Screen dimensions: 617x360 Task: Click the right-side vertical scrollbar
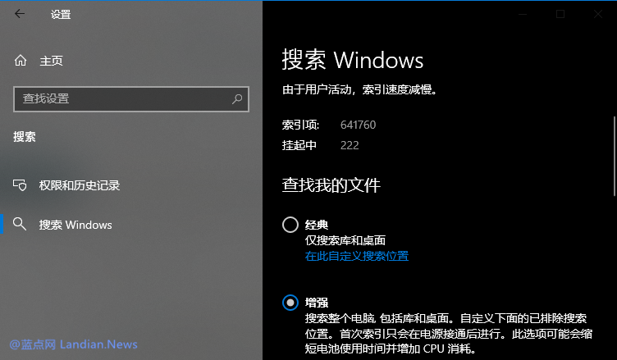click(x=615, y=156)
